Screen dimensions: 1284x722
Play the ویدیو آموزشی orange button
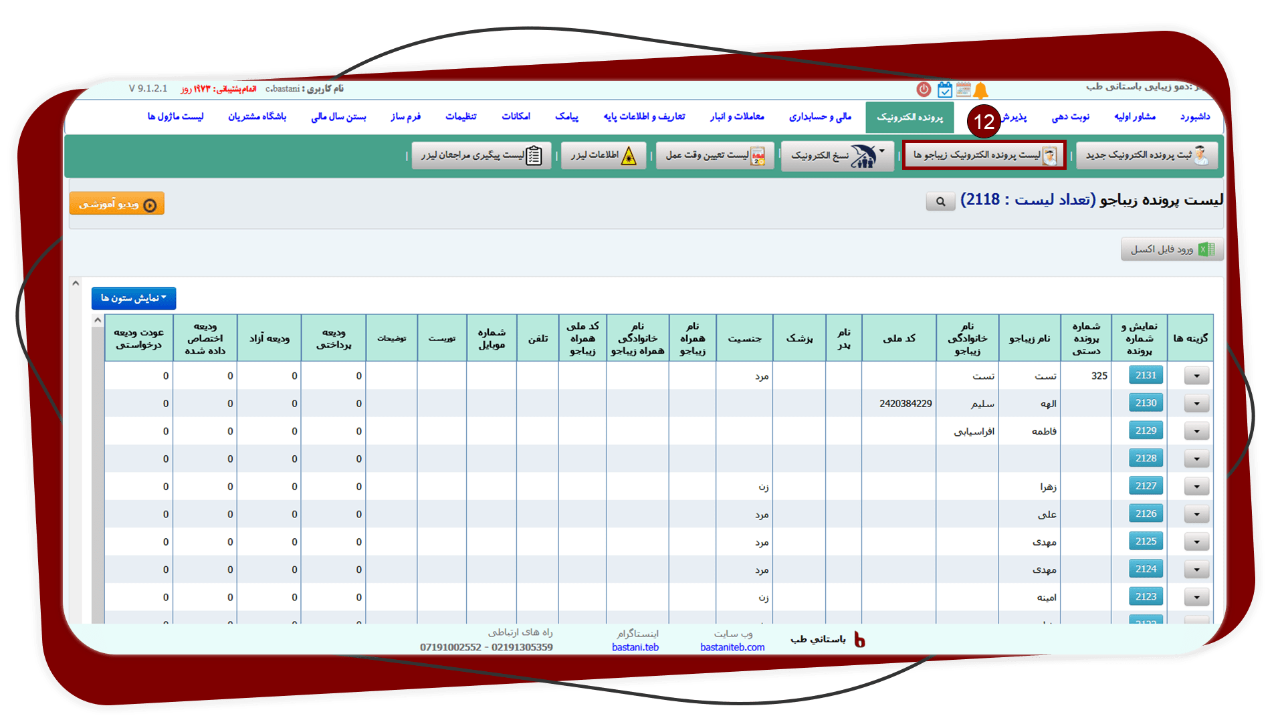(117, 204)
